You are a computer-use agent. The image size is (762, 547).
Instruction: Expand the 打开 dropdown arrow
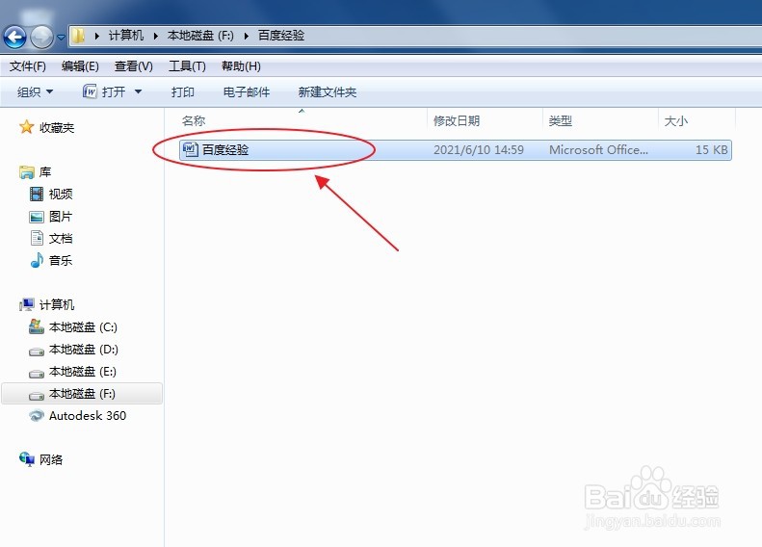138,91
